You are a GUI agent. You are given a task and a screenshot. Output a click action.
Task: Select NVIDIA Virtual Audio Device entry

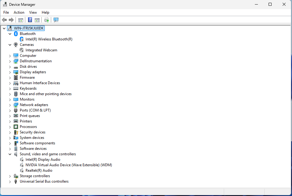(69, 165)
